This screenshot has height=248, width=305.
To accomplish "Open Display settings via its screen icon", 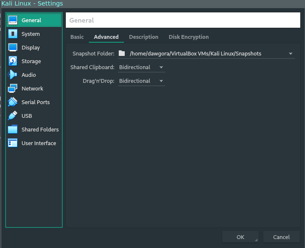I will tap(13, 47).
